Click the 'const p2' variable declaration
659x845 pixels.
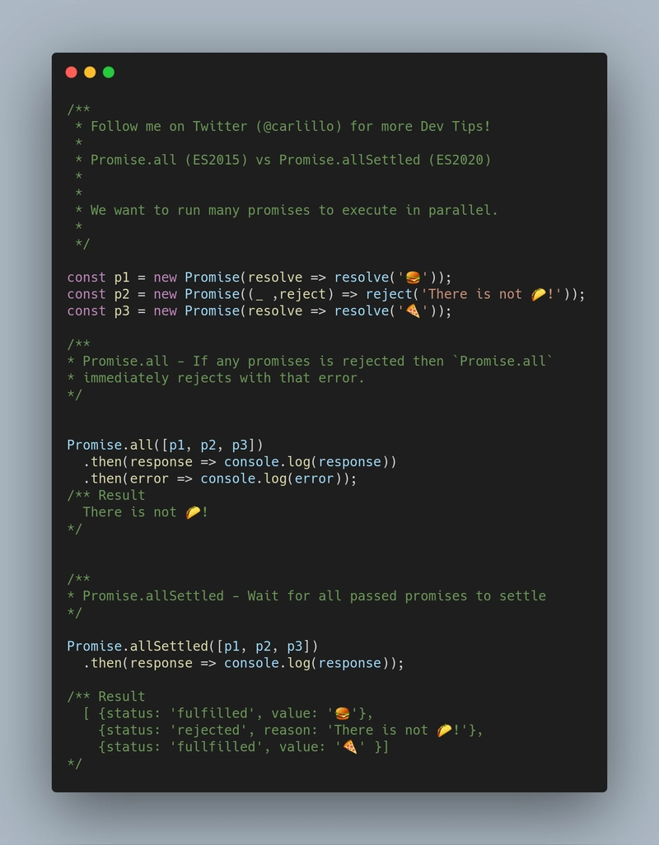pos(98,294)
